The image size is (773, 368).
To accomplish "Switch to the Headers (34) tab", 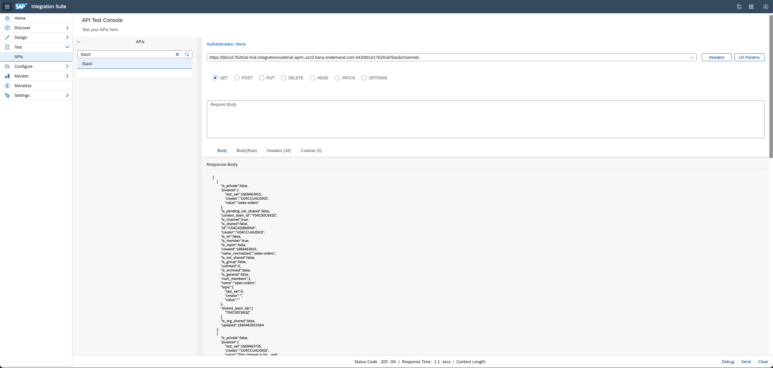I will (x=279, y=151).
